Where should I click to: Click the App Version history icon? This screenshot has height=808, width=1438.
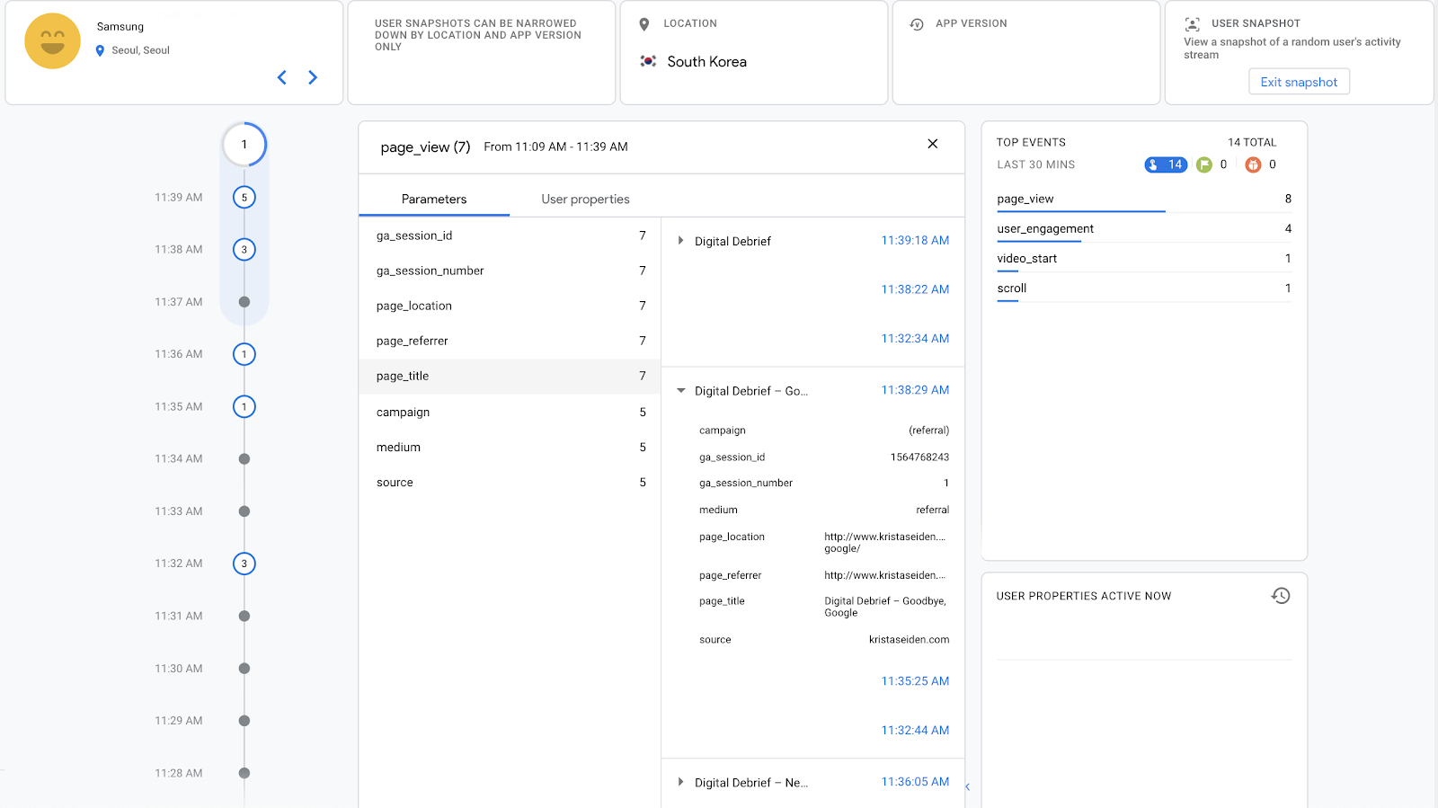917,24
